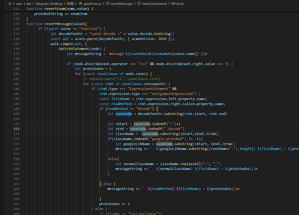Click the SwitchStatement method symbol icon

coord(139,3)
